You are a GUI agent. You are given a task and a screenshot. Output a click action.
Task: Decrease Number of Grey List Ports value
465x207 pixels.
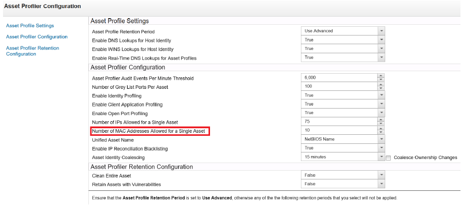coord(381,88)
